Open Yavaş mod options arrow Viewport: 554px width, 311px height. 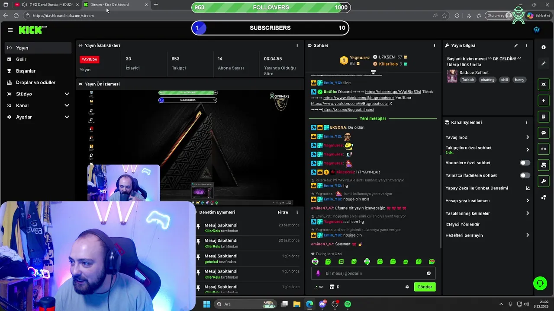pos(528,137)
